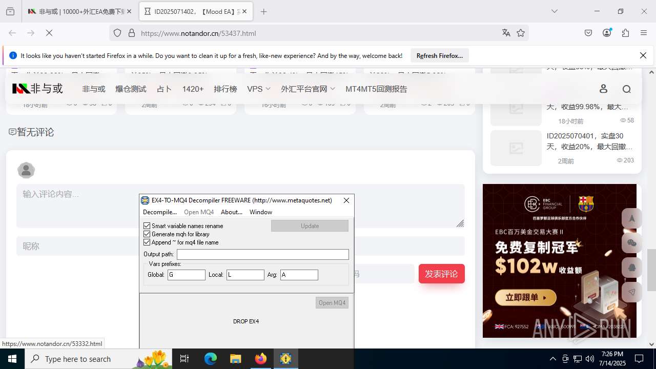Screen dimensions: 656x369
Task: Open the 1420+ nav link
Action: [x=193, y=89]
